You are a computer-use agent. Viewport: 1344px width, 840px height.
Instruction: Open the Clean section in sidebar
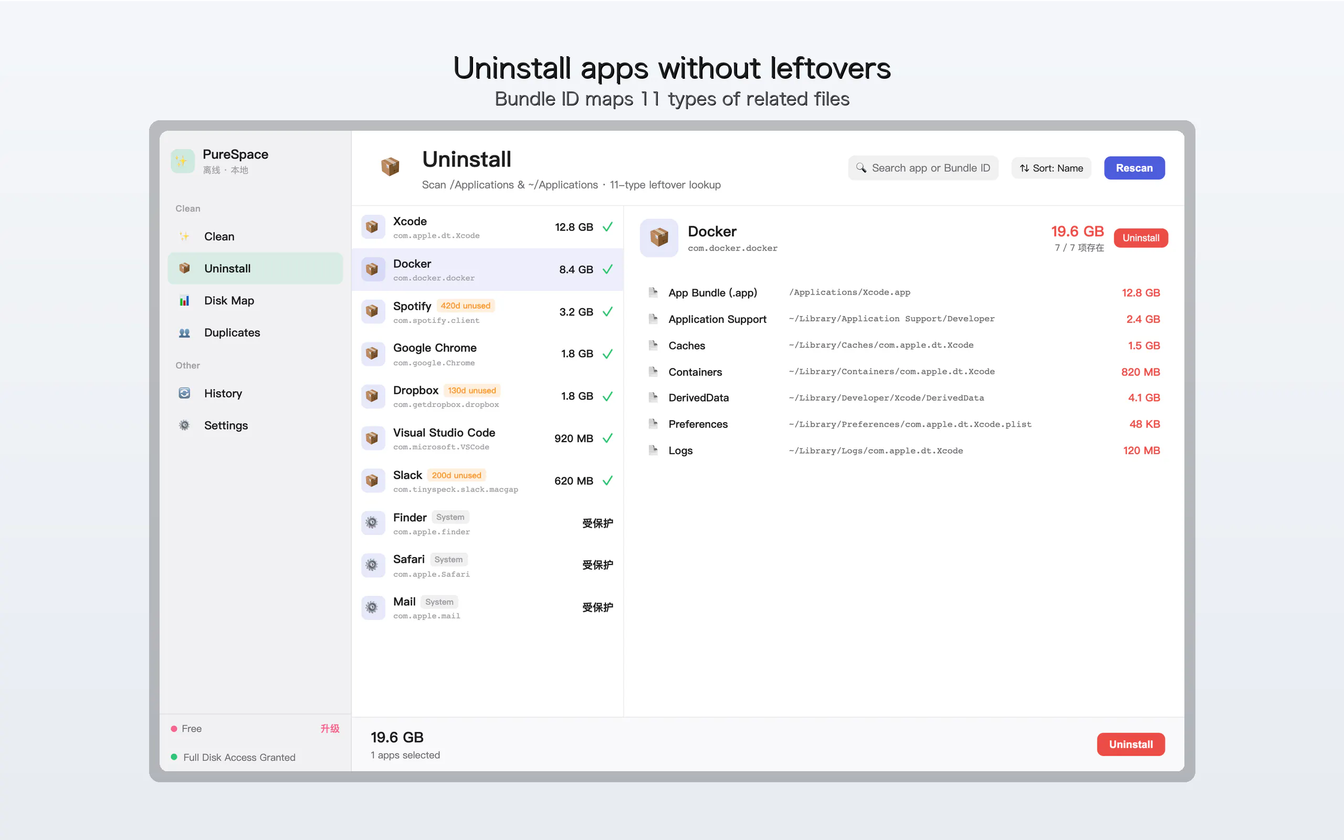[x=255, y=237]
